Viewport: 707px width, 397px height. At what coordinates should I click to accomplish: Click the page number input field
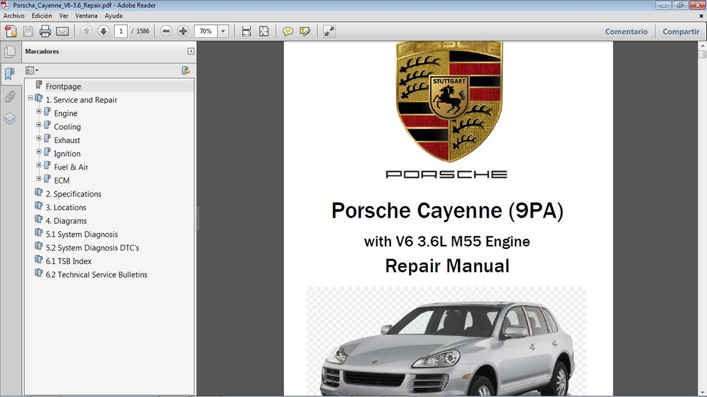pos(120,31)
